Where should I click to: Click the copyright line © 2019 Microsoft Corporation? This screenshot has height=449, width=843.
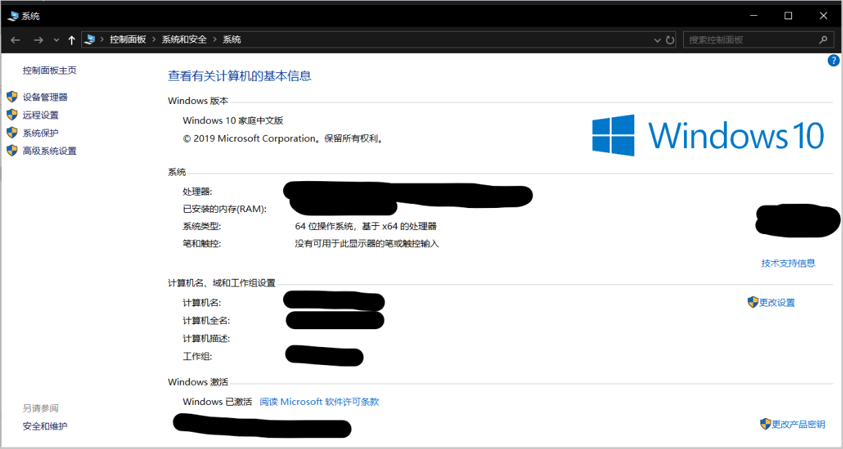(x=283, y=138)
